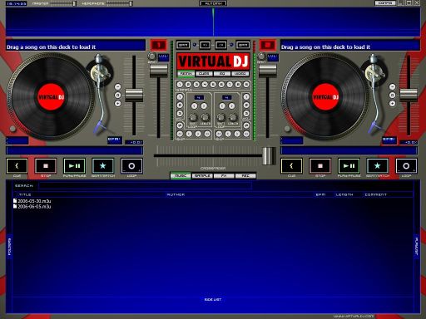Click the left loop Length knob
Screen dimensions: 426x319
(x=205, y=117)
